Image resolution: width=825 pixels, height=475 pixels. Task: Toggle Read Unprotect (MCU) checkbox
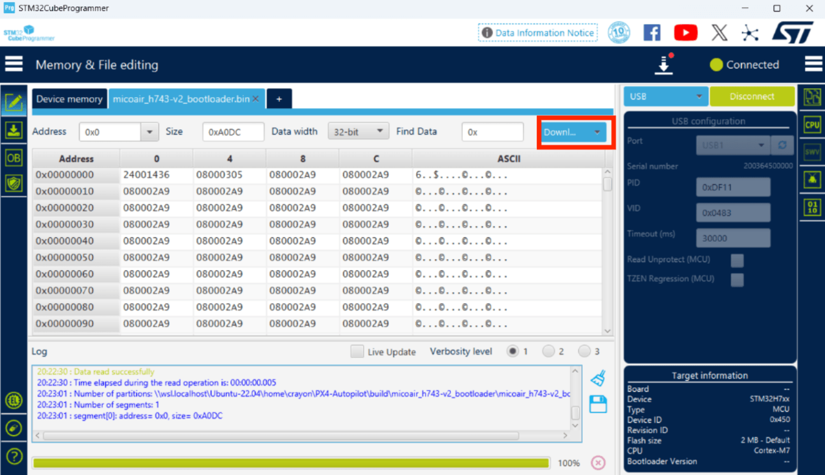[737, 260]
